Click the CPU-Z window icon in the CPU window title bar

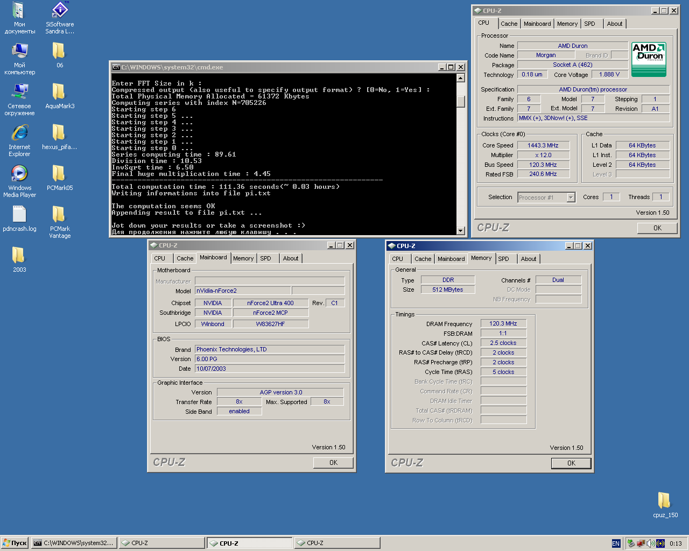(477, 10)
